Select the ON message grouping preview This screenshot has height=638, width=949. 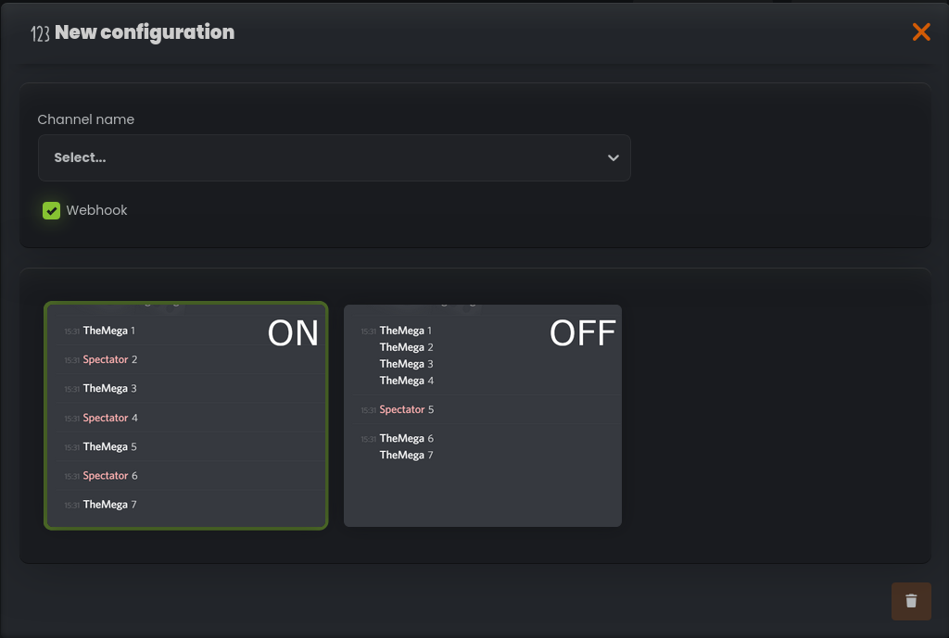(x=185, y=414)
